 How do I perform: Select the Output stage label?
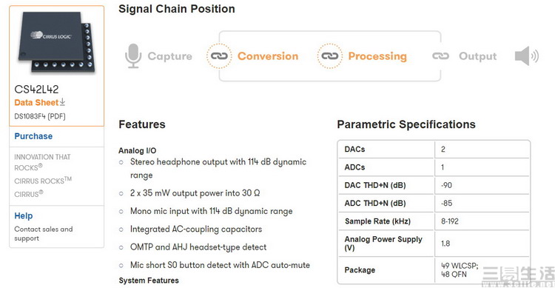pyautogui.click(x=478, y=56)
